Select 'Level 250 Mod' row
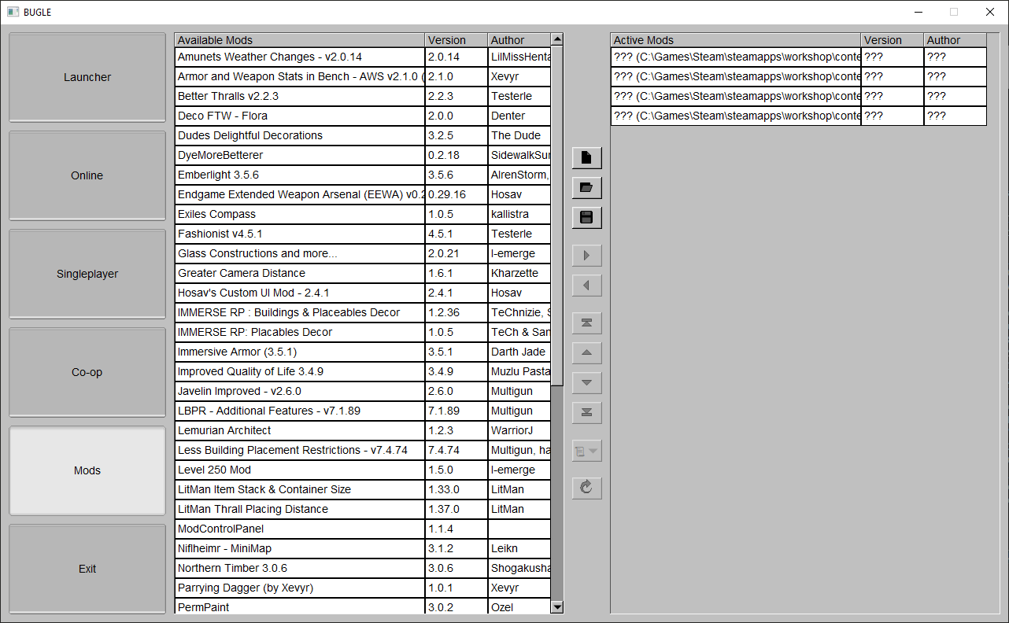Screen dimensions: 1009x623 pyautogui.click(x=363, y=470)
